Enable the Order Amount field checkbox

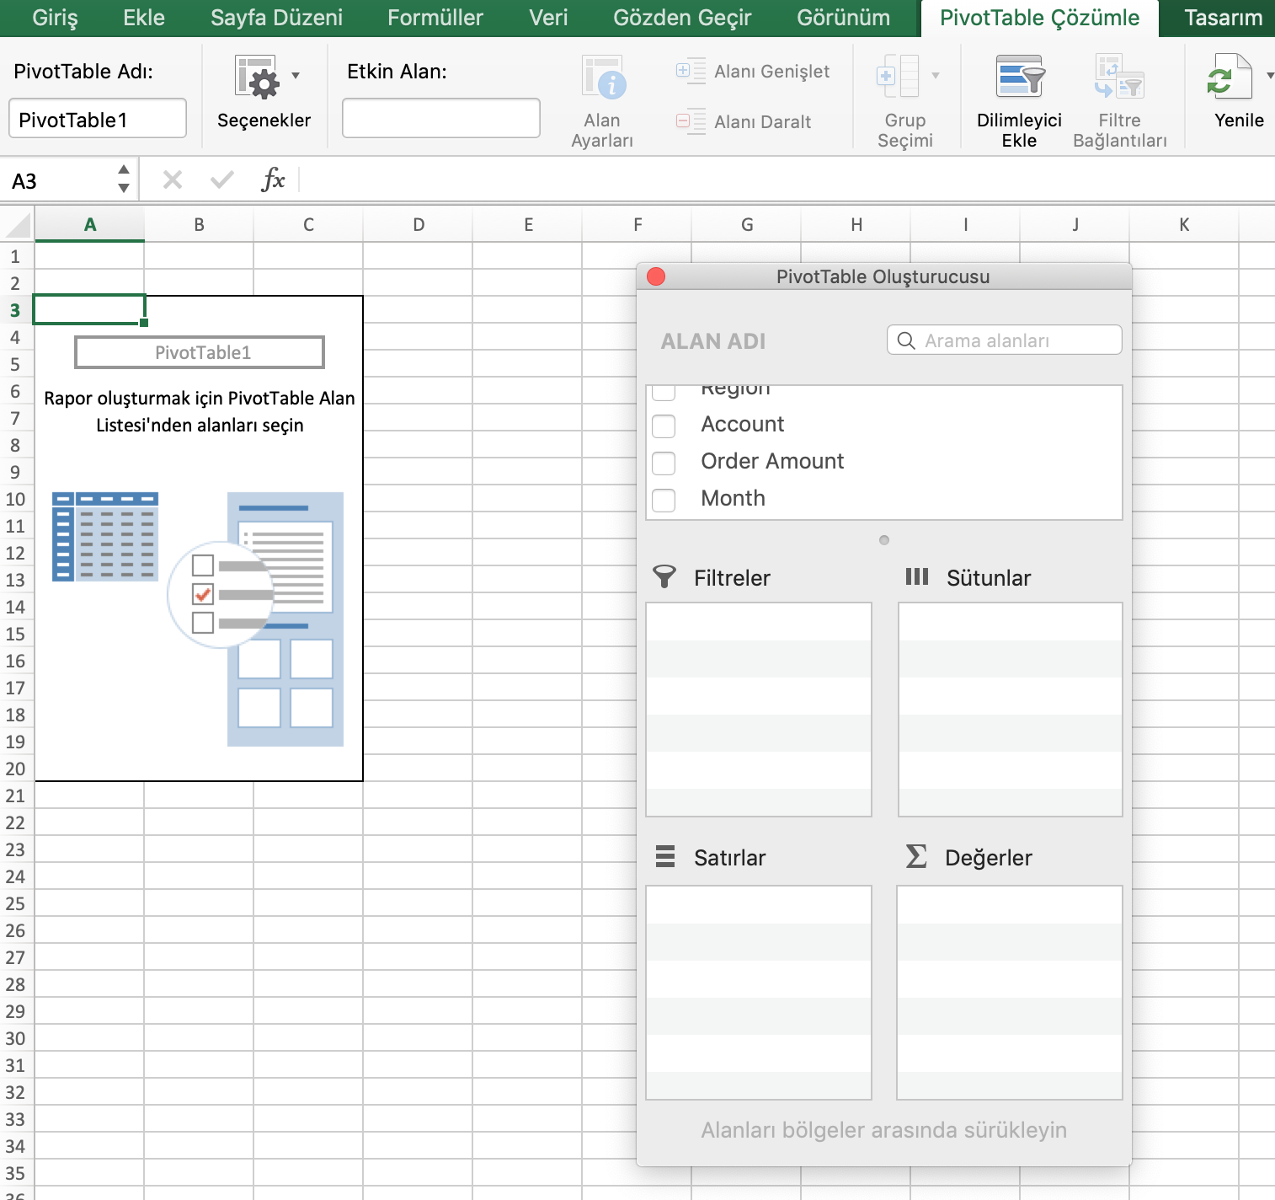coord(664,463)
